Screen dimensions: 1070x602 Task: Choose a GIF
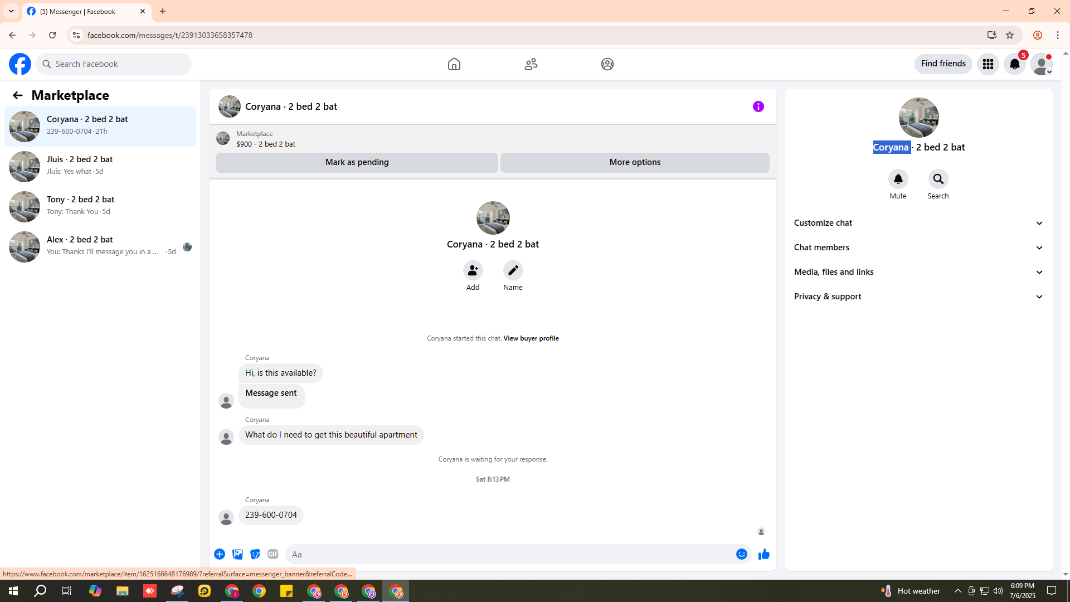(273, 554)
